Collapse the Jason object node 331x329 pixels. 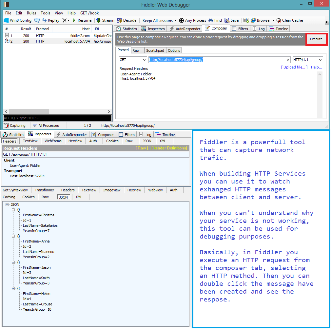coord(13,262)
